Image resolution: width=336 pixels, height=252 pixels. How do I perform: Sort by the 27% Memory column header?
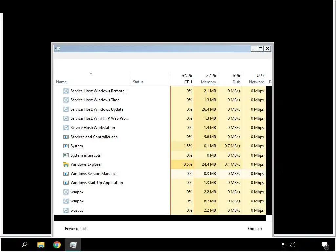(x=206, y=79)
